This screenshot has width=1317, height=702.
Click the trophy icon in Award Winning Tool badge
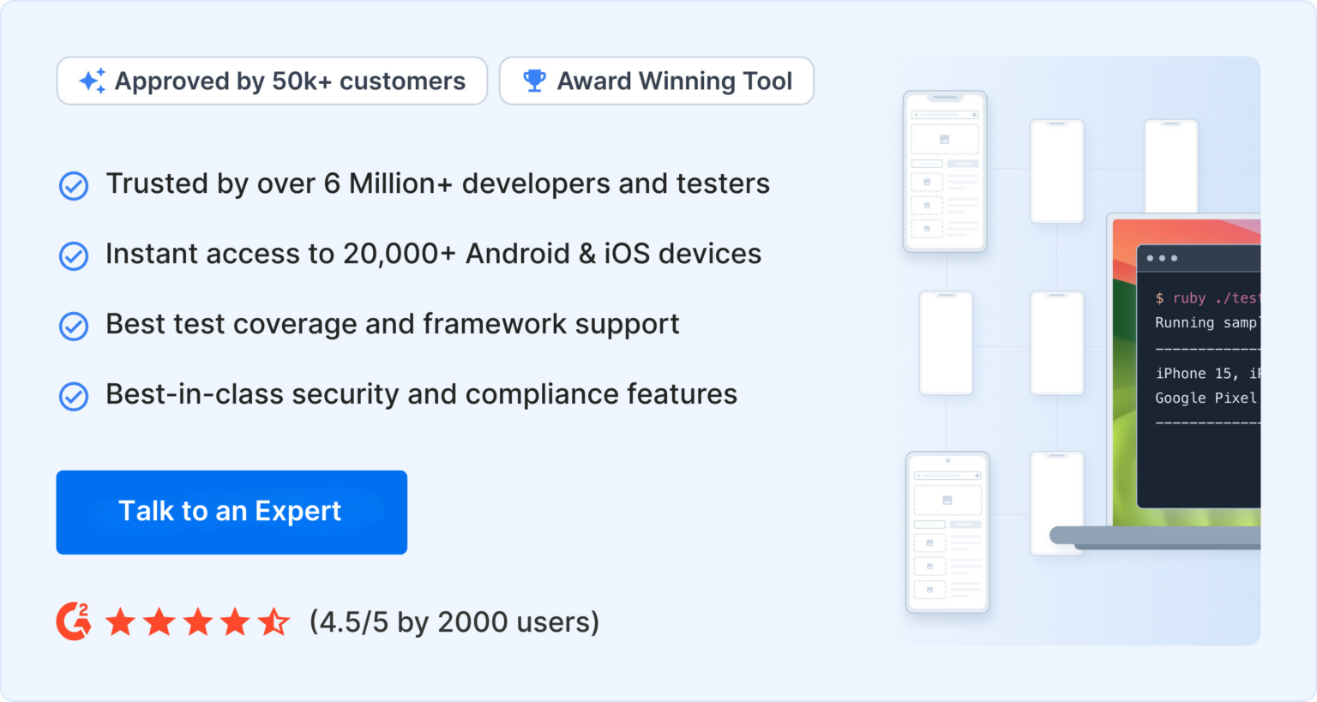(533, 81)
